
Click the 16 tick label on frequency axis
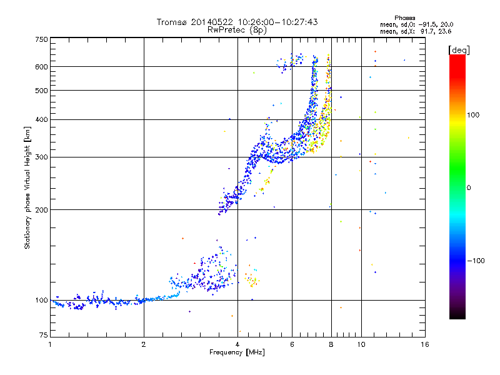pos(425,344)
